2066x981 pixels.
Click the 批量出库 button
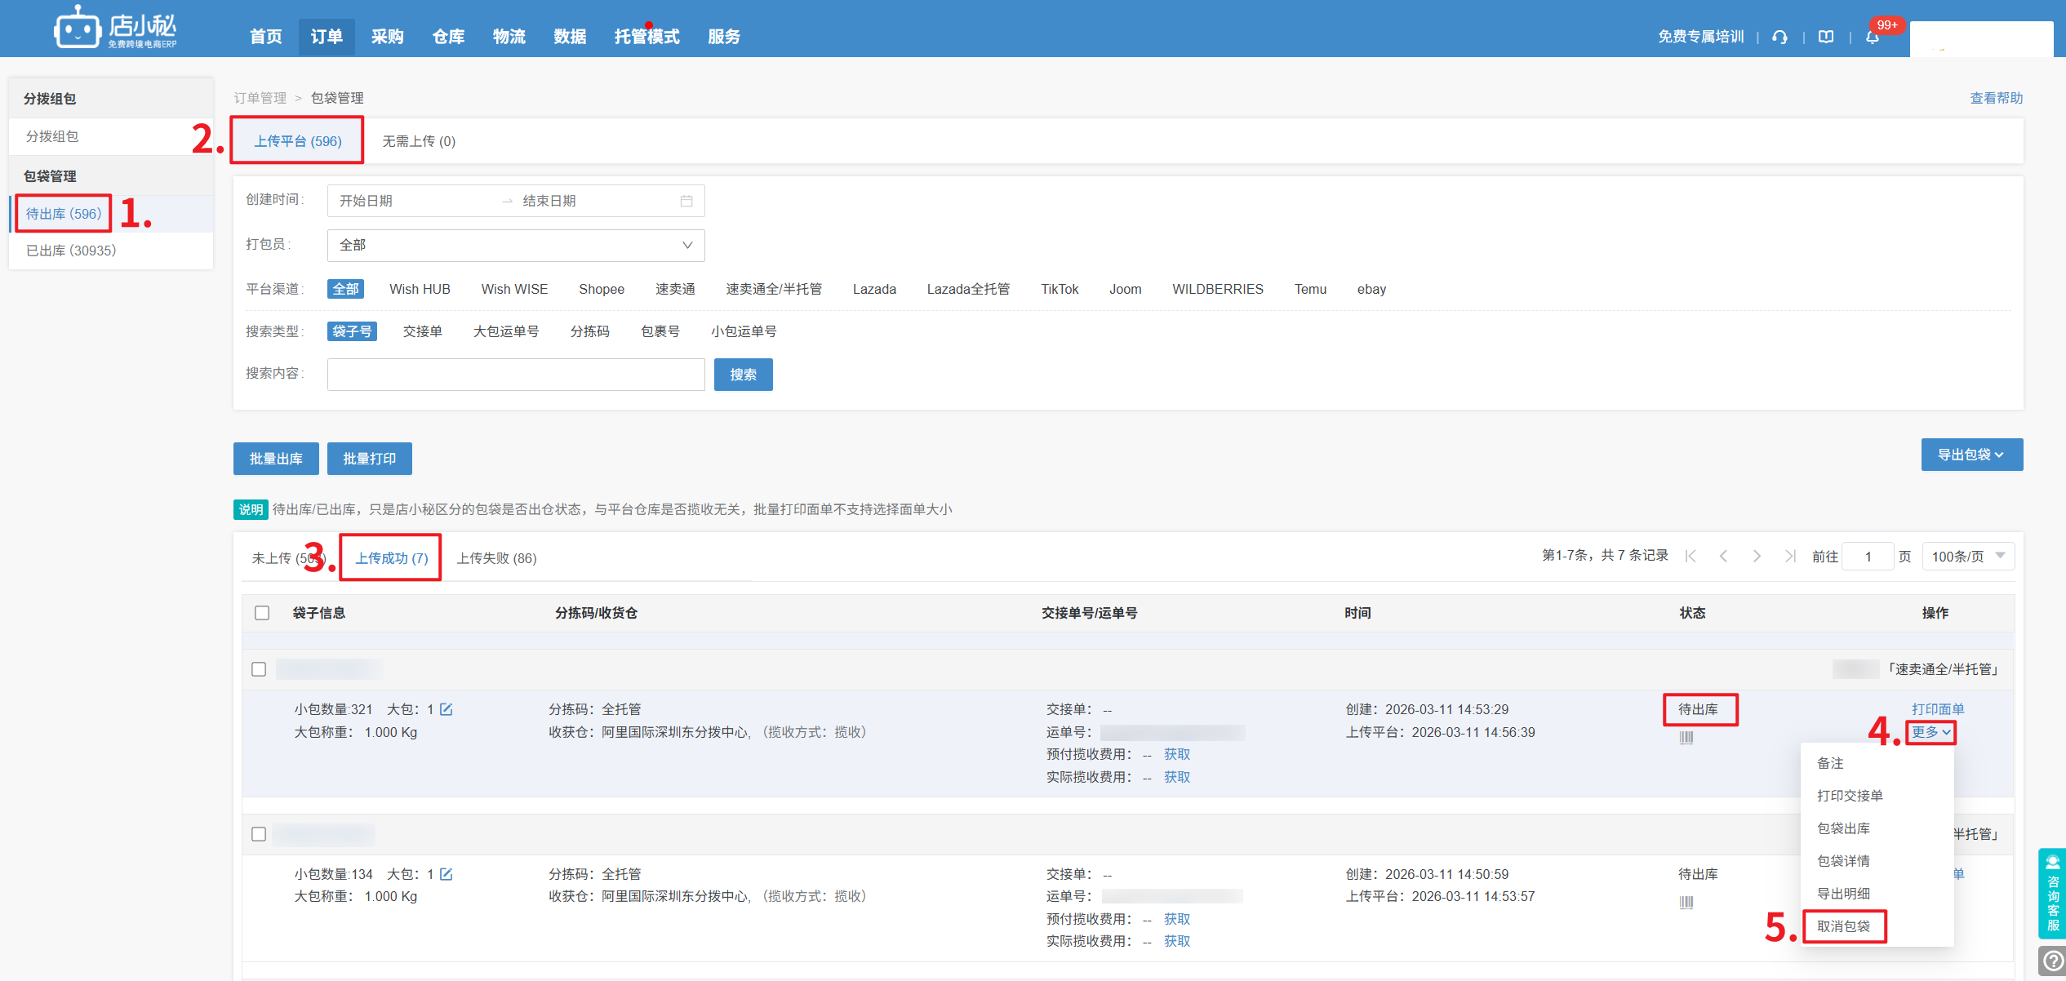click(276, 459)
